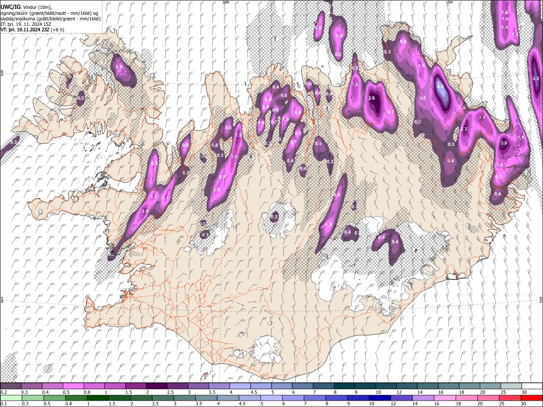This screenshot has height=407, width=543.
Task: Click the 'rigning/skúrir' legend description line
Action: [49, 13]
